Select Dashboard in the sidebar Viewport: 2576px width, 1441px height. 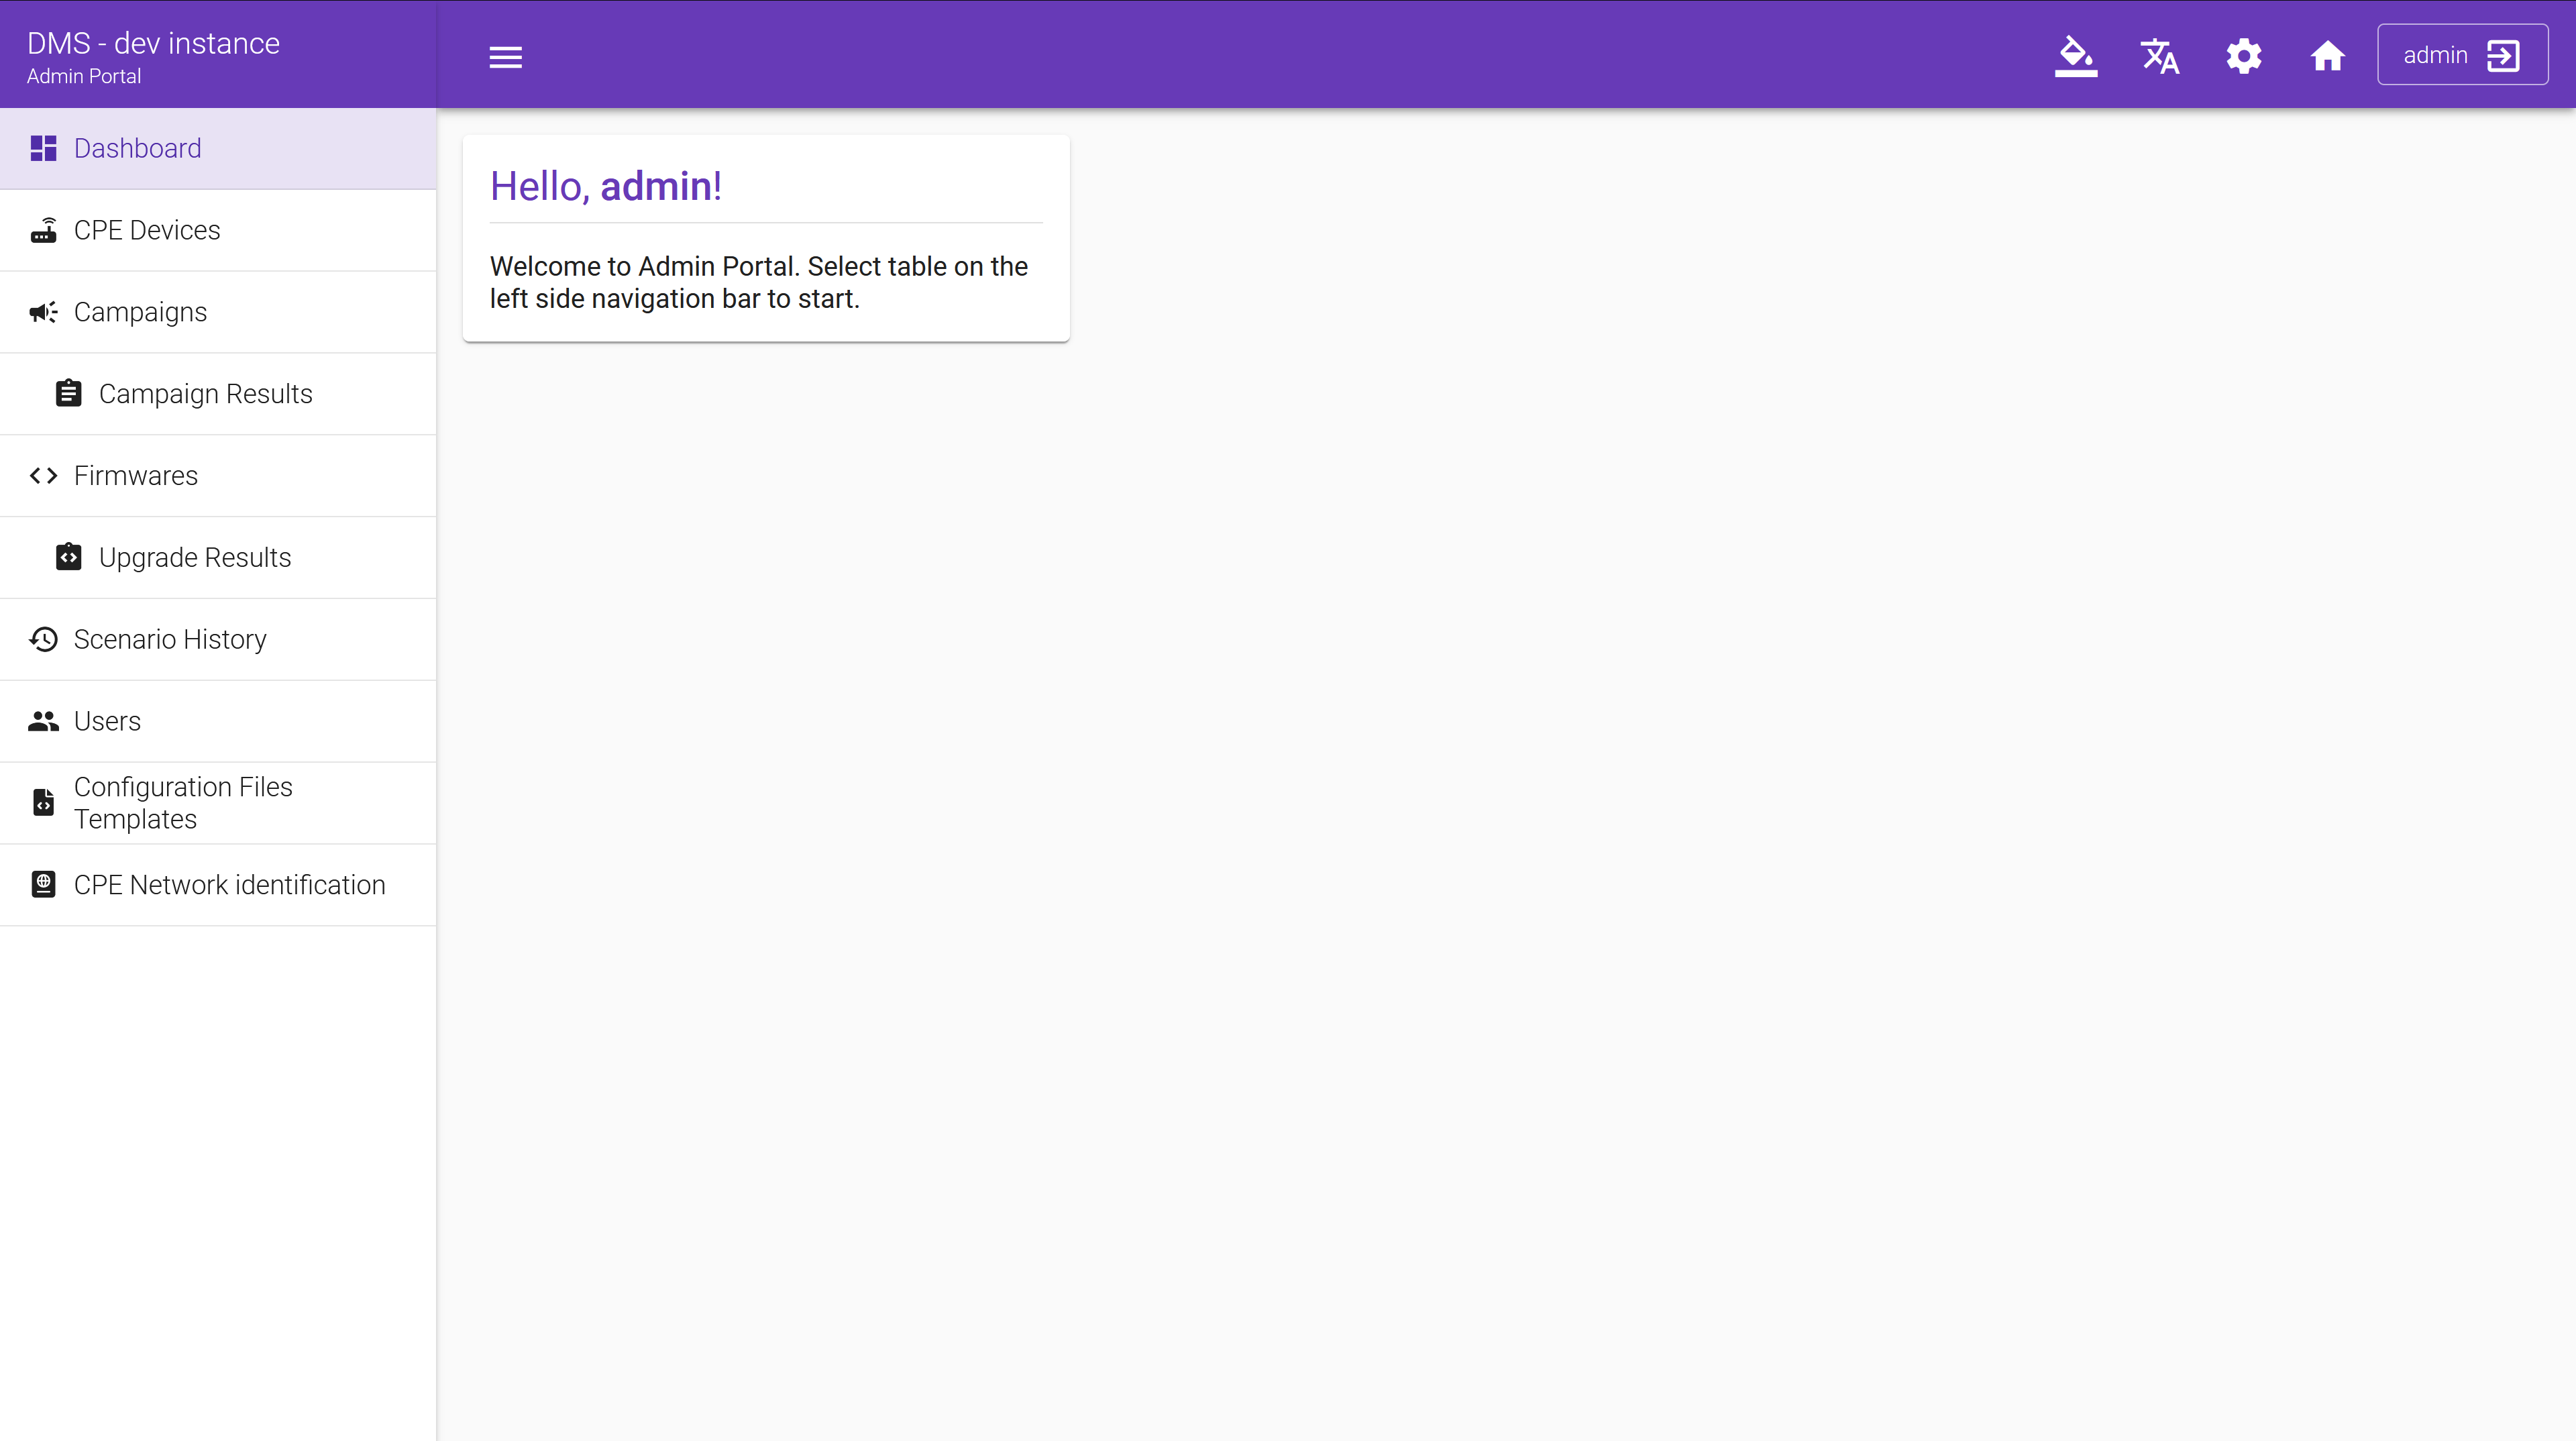click(137, 148)
